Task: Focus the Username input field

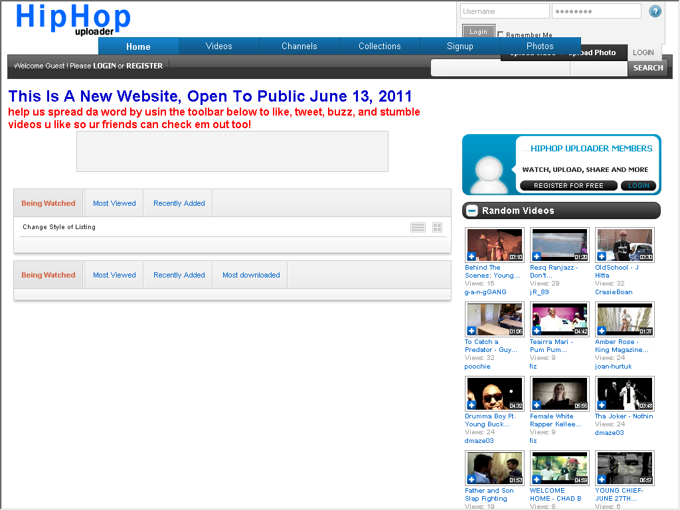Action: point(505,11)
